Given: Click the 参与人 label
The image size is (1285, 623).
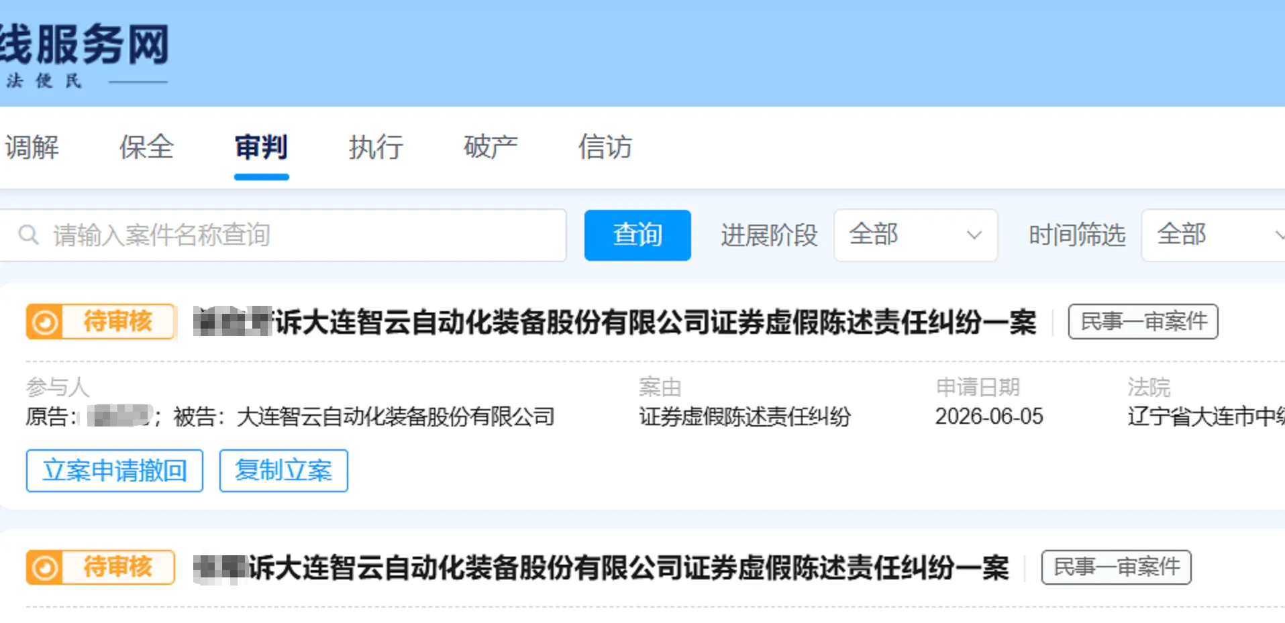Looking at the screenshot, I should 58,387.
